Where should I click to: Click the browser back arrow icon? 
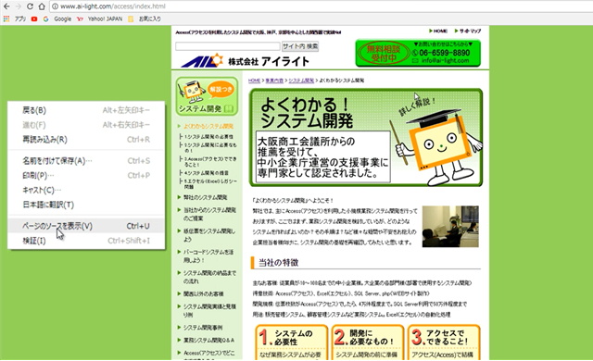(x=6, y=6)
